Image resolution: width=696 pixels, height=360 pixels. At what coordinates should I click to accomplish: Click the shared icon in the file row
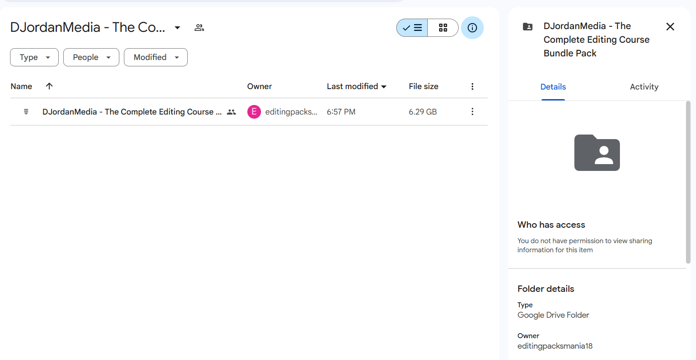231,112
